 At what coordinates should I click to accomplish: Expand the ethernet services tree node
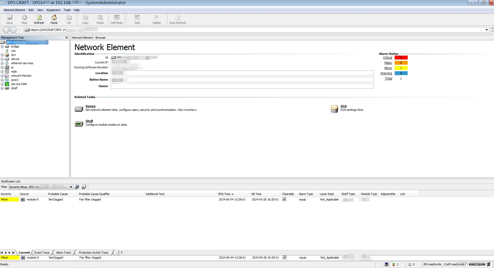tap(2, 63)
